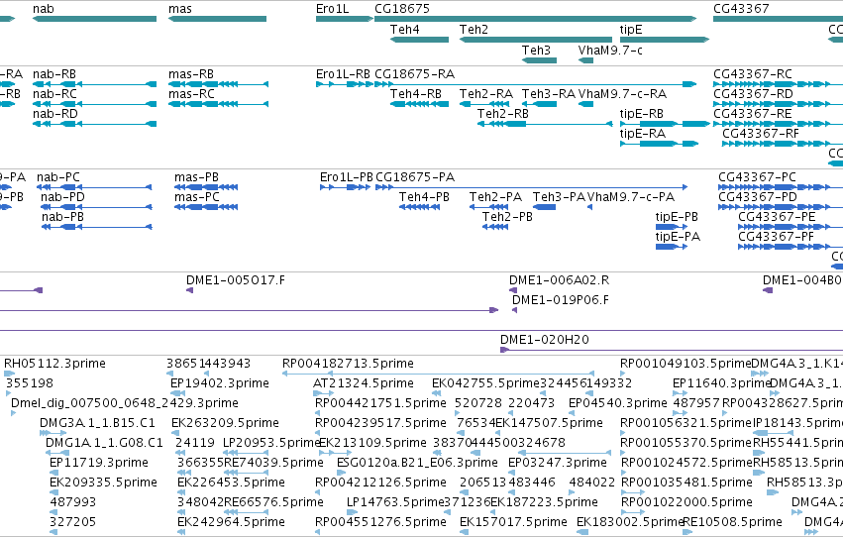Click the Ero1L gene feature
The image size is (843, 537).
[345, 19]
